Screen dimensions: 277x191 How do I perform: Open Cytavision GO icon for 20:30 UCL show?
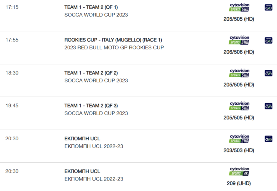[268, 139]
